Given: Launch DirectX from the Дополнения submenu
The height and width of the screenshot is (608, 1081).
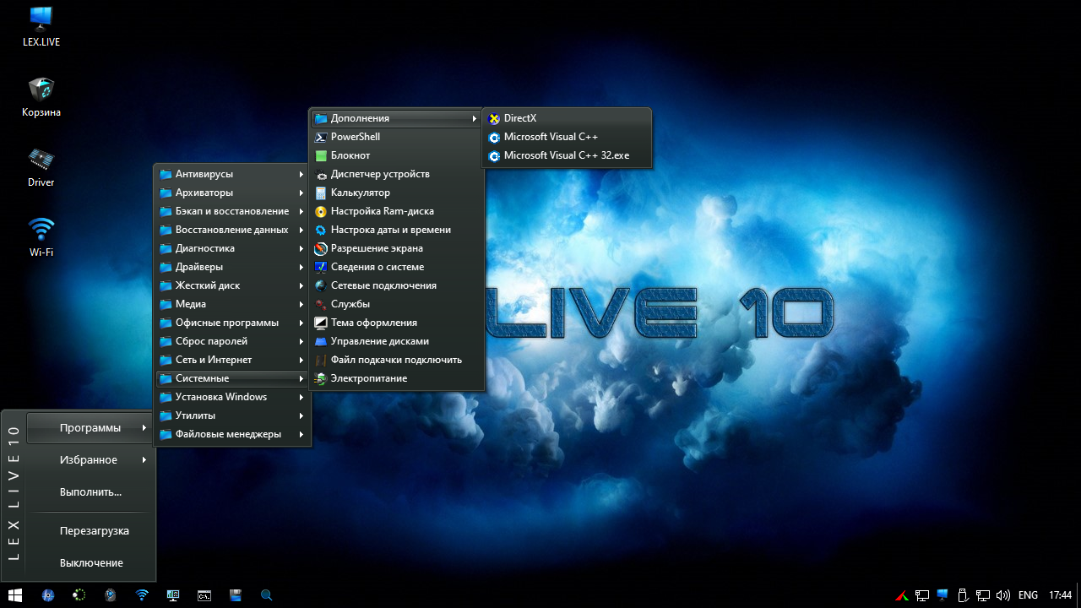Looking at the screenshot, I should [x=519, y=118].
